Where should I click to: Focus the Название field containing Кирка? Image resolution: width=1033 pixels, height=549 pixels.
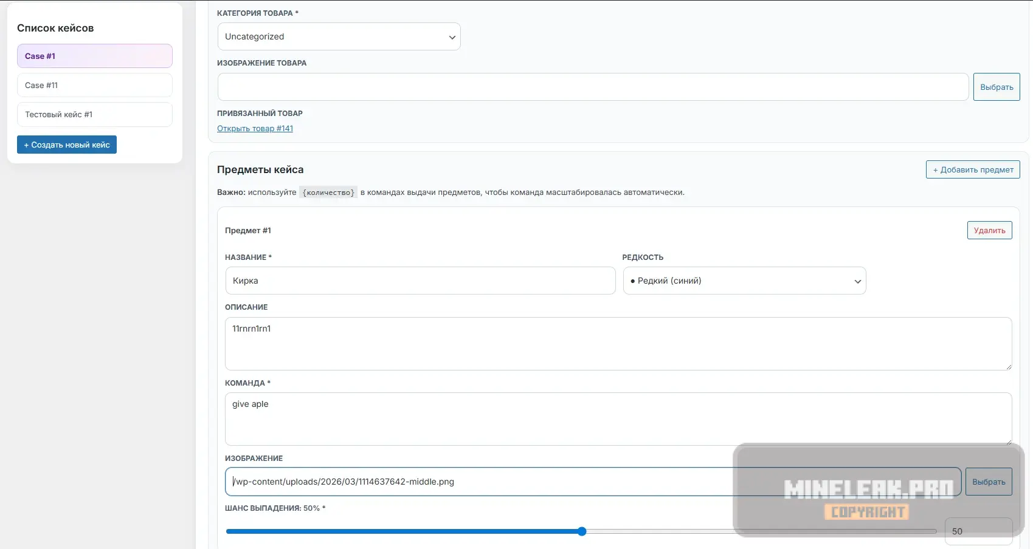point(420,281)
